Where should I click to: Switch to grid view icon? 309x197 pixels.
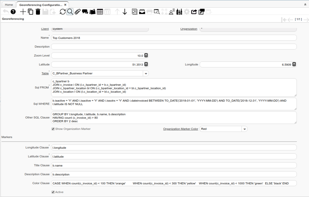[x=100, y=12]
